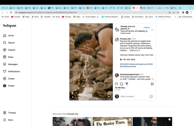Screen dimensions: 194x126
Task: Toggle reel audio mute icon
Action: tap(109, 96)
